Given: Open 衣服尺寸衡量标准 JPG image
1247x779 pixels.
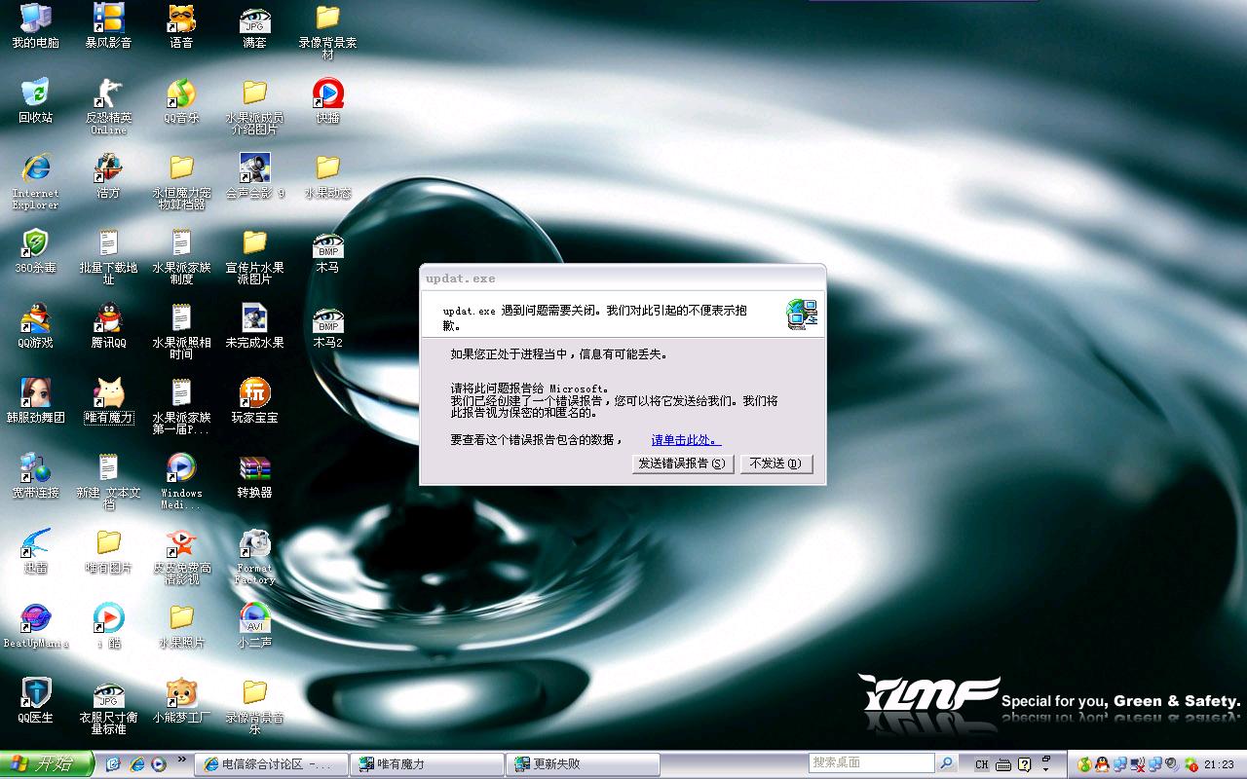Looking at the screenshot, I should click(108, 707).
